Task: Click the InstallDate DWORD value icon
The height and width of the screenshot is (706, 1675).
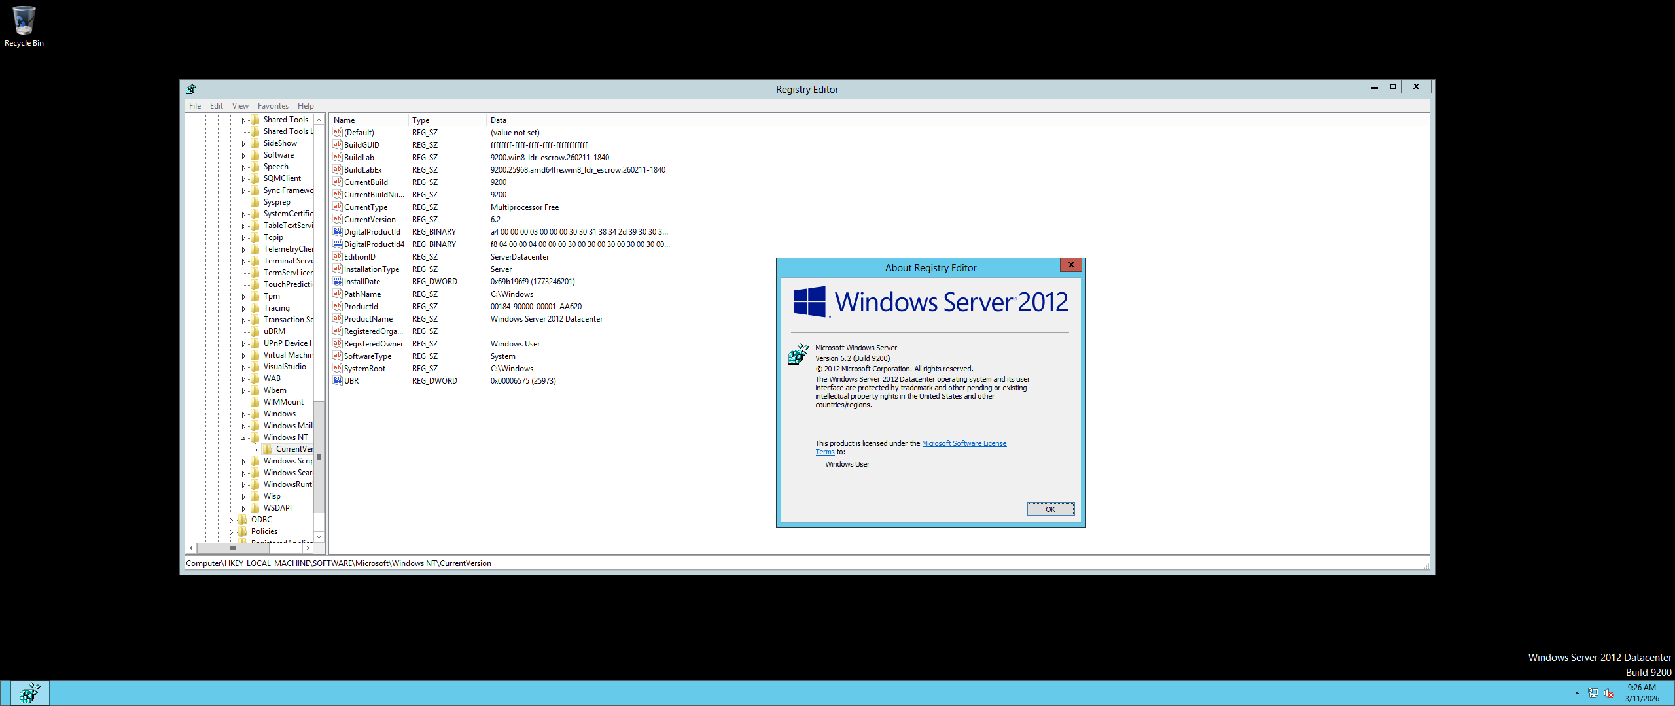Action: [338, 282]
